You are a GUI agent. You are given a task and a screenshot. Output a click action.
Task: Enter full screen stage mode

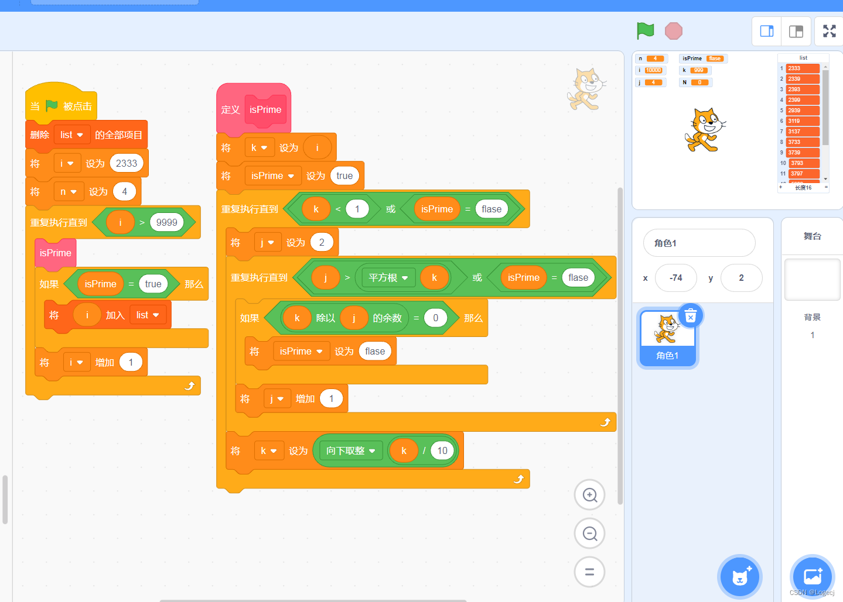point(830,31)
